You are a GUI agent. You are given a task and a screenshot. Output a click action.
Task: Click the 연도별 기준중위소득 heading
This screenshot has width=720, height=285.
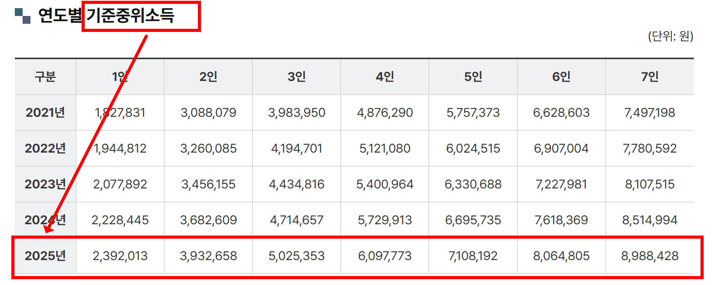[106, 16]
